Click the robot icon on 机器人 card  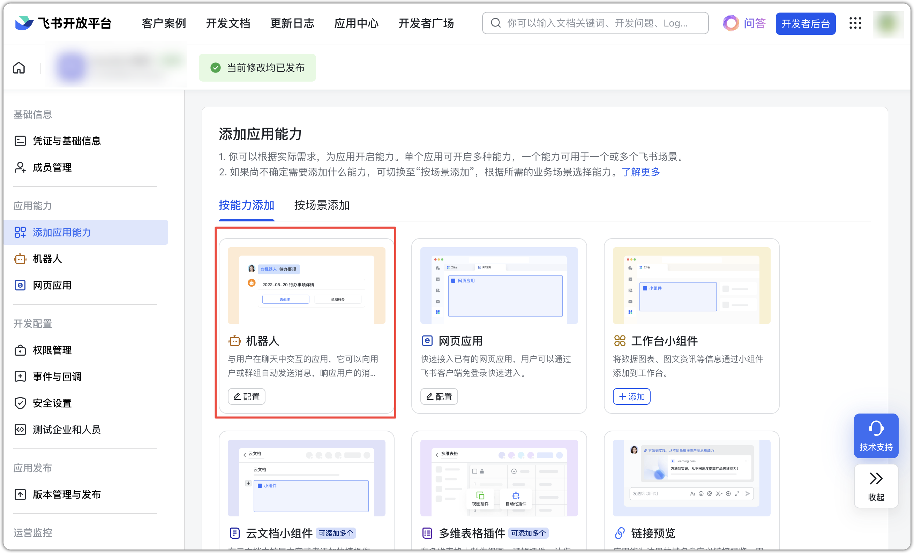click(234, 341)
